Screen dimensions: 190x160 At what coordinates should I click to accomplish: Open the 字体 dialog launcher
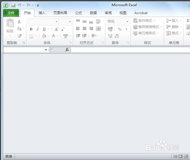pos(71,42)
